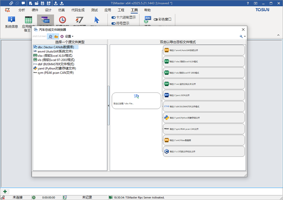The image size is (283, 200).
Task: Open the 仿真 (Simulation) ribbon tab
Action: point(62,9)
